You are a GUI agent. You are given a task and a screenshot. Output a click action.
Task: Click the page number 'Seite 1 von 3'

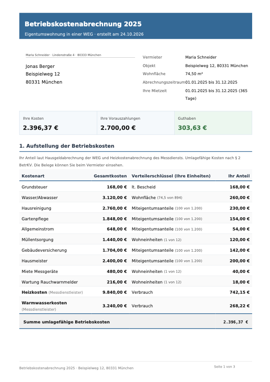[x=225, y=367]
